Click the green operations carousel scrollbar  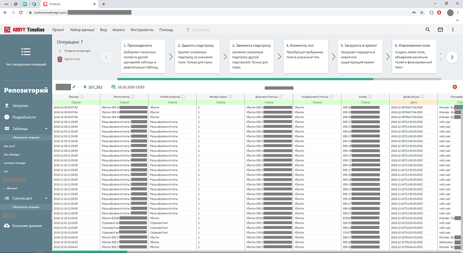[245, 79]
